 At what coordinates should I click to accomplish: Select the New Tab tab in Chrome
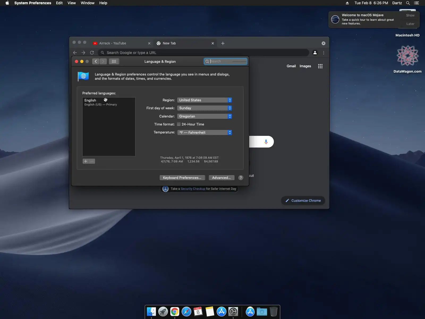[185, 43]
